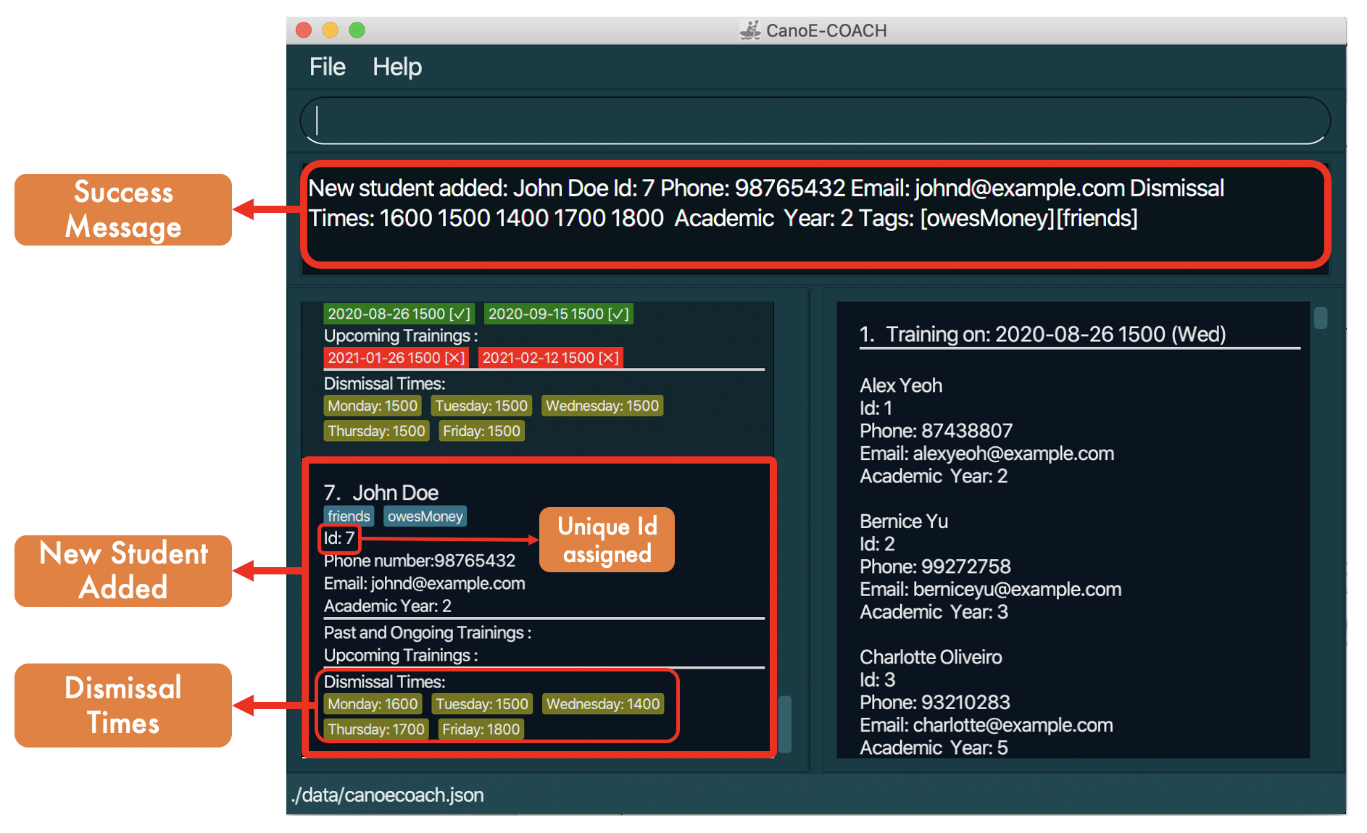
Task: Click the 2021-01-26 1500 upcoming training tag
Action: (x=396, y=357)
